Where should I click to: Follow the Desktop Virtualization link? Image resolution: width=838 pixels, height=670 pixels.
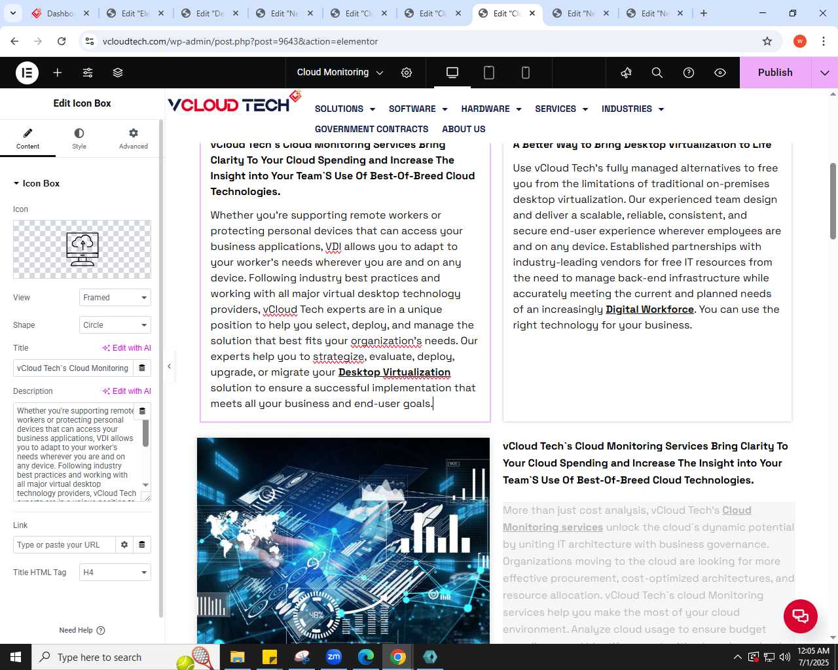pyautogui.click(x=394, y=372)
